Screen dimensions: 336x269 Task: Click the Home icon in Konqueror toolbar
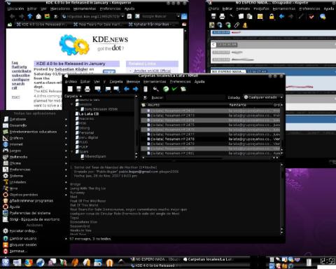pyautogui.click(x=38, y=16)
